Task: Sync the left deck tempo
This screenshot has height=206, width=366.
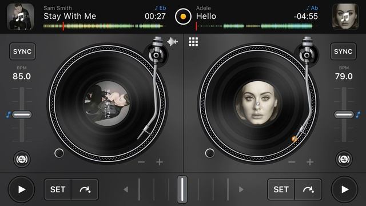Action: 22,51
